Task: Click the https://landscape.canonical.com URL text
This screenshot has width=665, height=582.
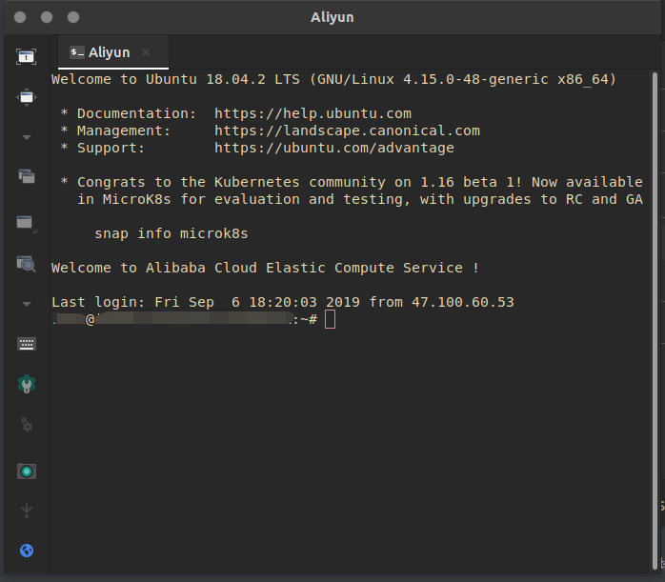Action: (347, 130)
